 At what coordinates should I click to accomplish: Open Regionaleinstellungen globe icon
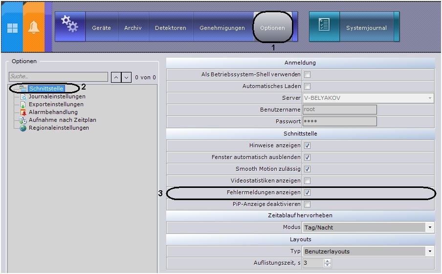coord(23,128)
